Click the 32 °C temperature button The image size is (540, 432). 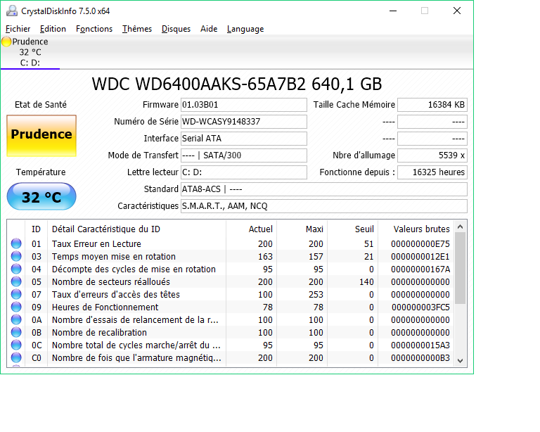coord(41,197)
